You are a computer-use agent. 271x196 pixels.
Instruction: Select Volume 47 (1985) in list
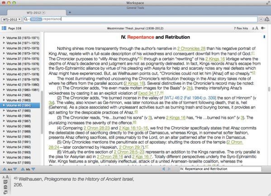19,110
